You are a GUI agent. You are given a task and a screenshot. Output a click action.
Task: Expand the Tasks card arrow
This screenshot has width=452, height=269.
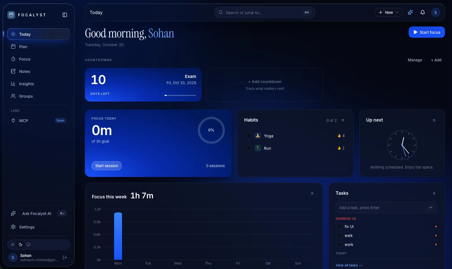click(434, 194)
